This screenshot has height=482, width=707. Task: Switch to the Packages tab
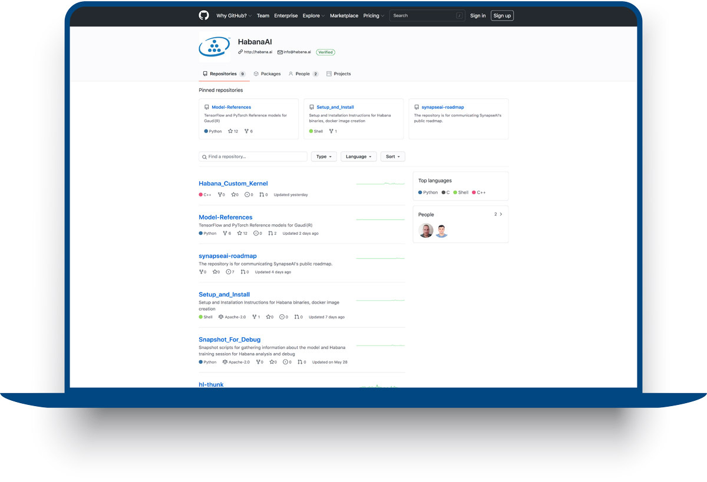click(267, 74)
